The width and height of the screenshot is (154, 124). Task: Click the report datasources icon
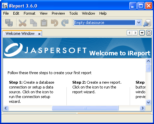pyautogui.click(x=147, y=23)
